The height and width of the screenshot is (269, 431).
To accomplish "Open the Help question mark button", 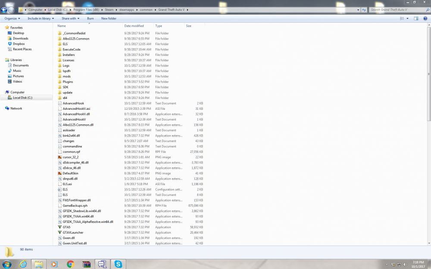I will 425,19.
